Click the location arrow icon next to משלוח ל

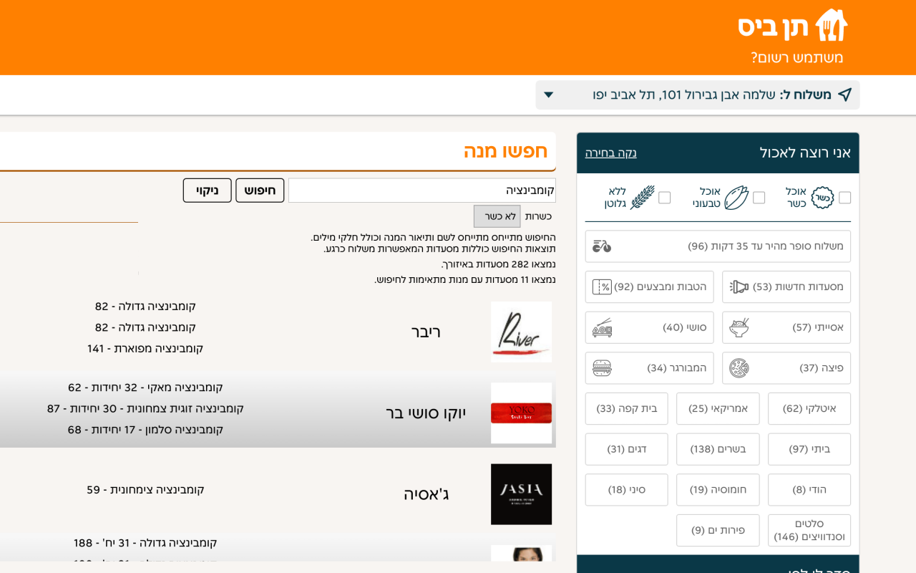click(x=845, y=95)
